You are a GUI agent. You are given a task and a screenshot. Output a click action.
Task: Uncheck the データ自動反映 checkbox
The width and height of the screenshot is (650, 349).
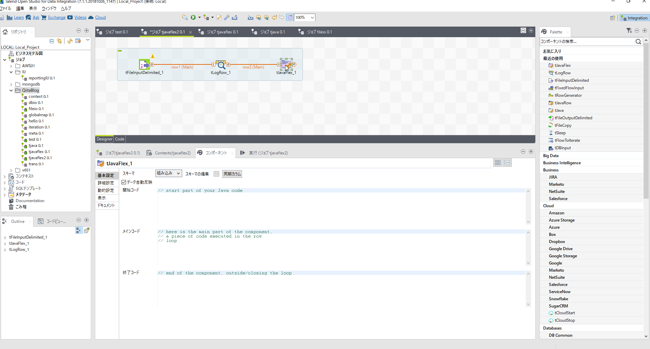click(124, 182)
